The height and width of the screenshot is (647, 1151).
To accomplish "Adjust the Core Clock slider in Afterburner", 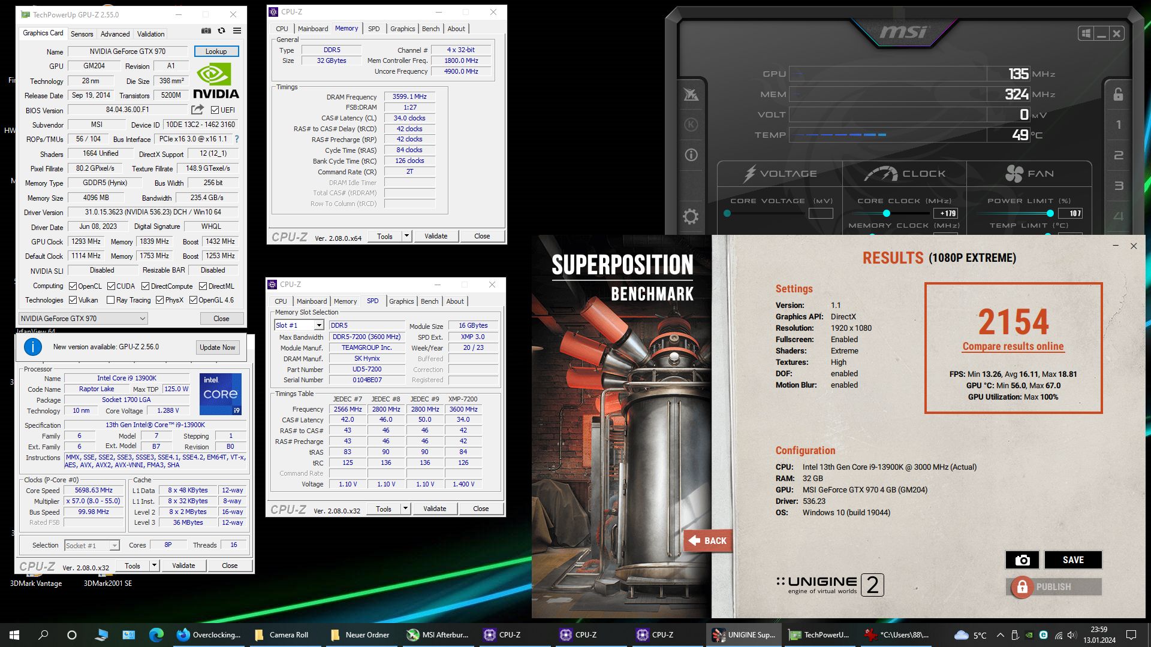I will [886, 213].
